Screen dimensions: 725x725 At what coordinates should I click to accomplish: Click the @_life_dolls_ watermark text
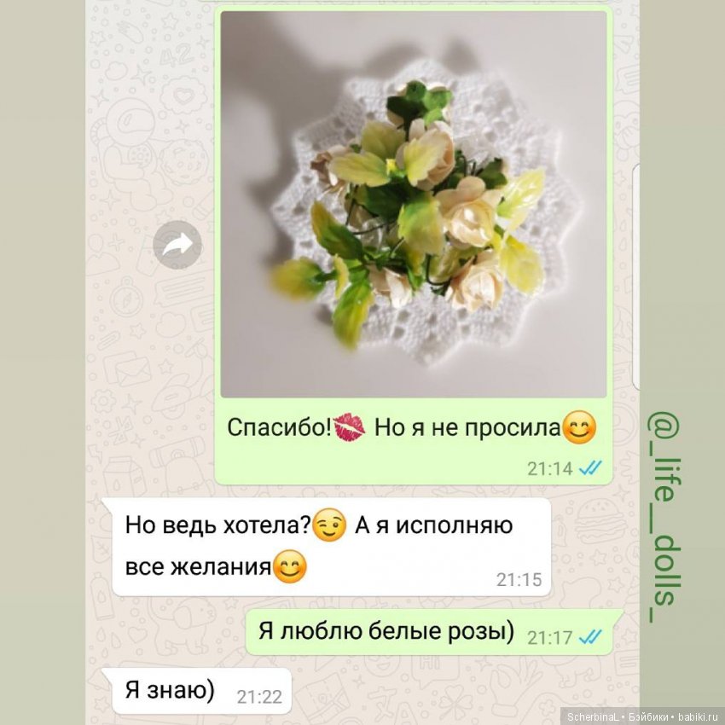664,517
